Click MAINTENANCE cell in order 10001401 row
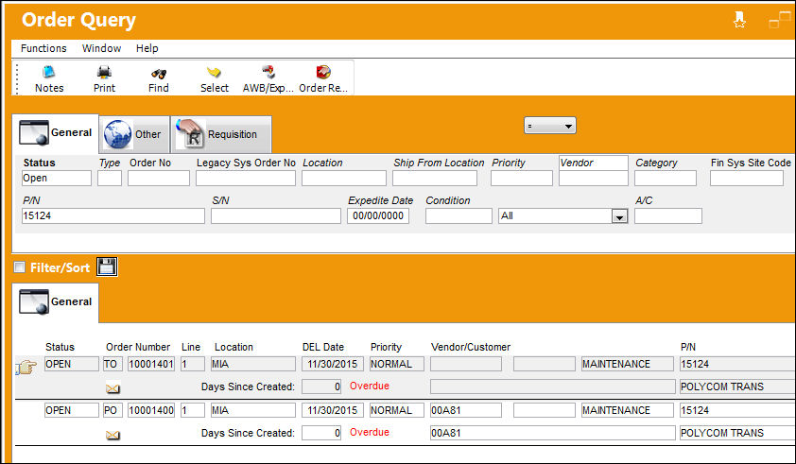 click(628, 364)
